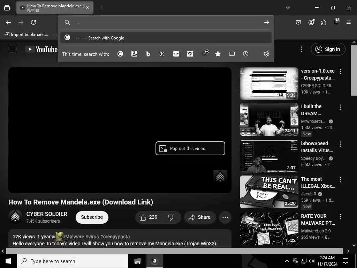Open File Explorer on the taskbar

[x=137, y=261]
